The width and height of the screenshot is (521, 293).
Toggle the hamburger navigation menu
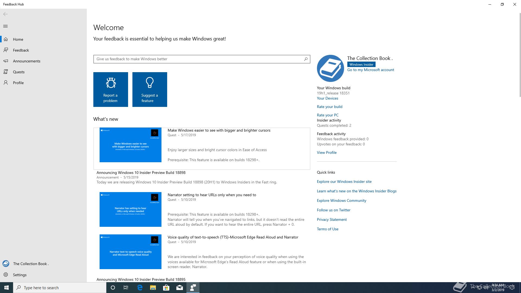tap(5, 26)
